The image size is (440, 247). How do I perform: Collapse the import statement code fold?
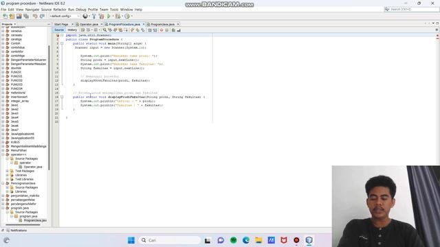(x=62, y=35)
